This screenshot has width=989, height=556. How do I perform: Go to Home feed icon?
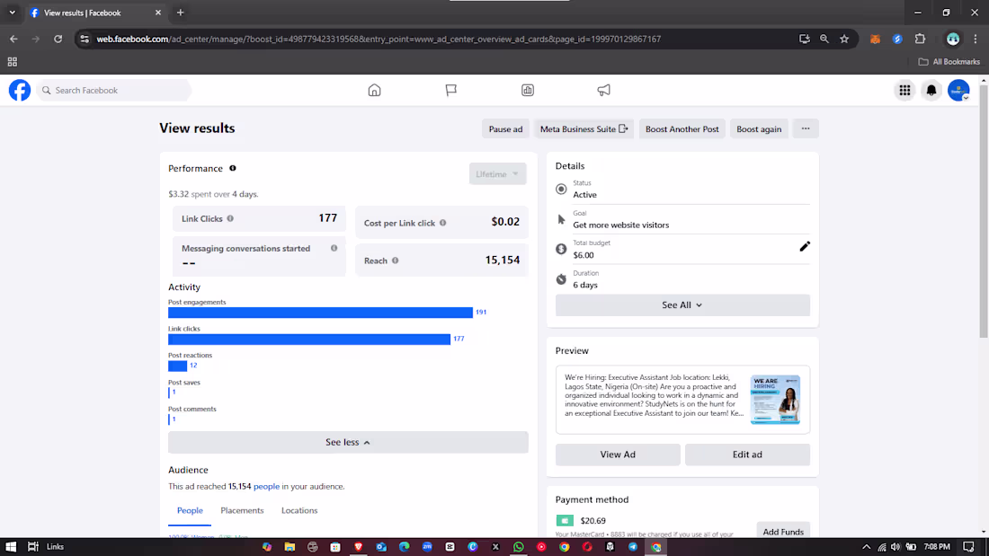[x=375, y=90]
